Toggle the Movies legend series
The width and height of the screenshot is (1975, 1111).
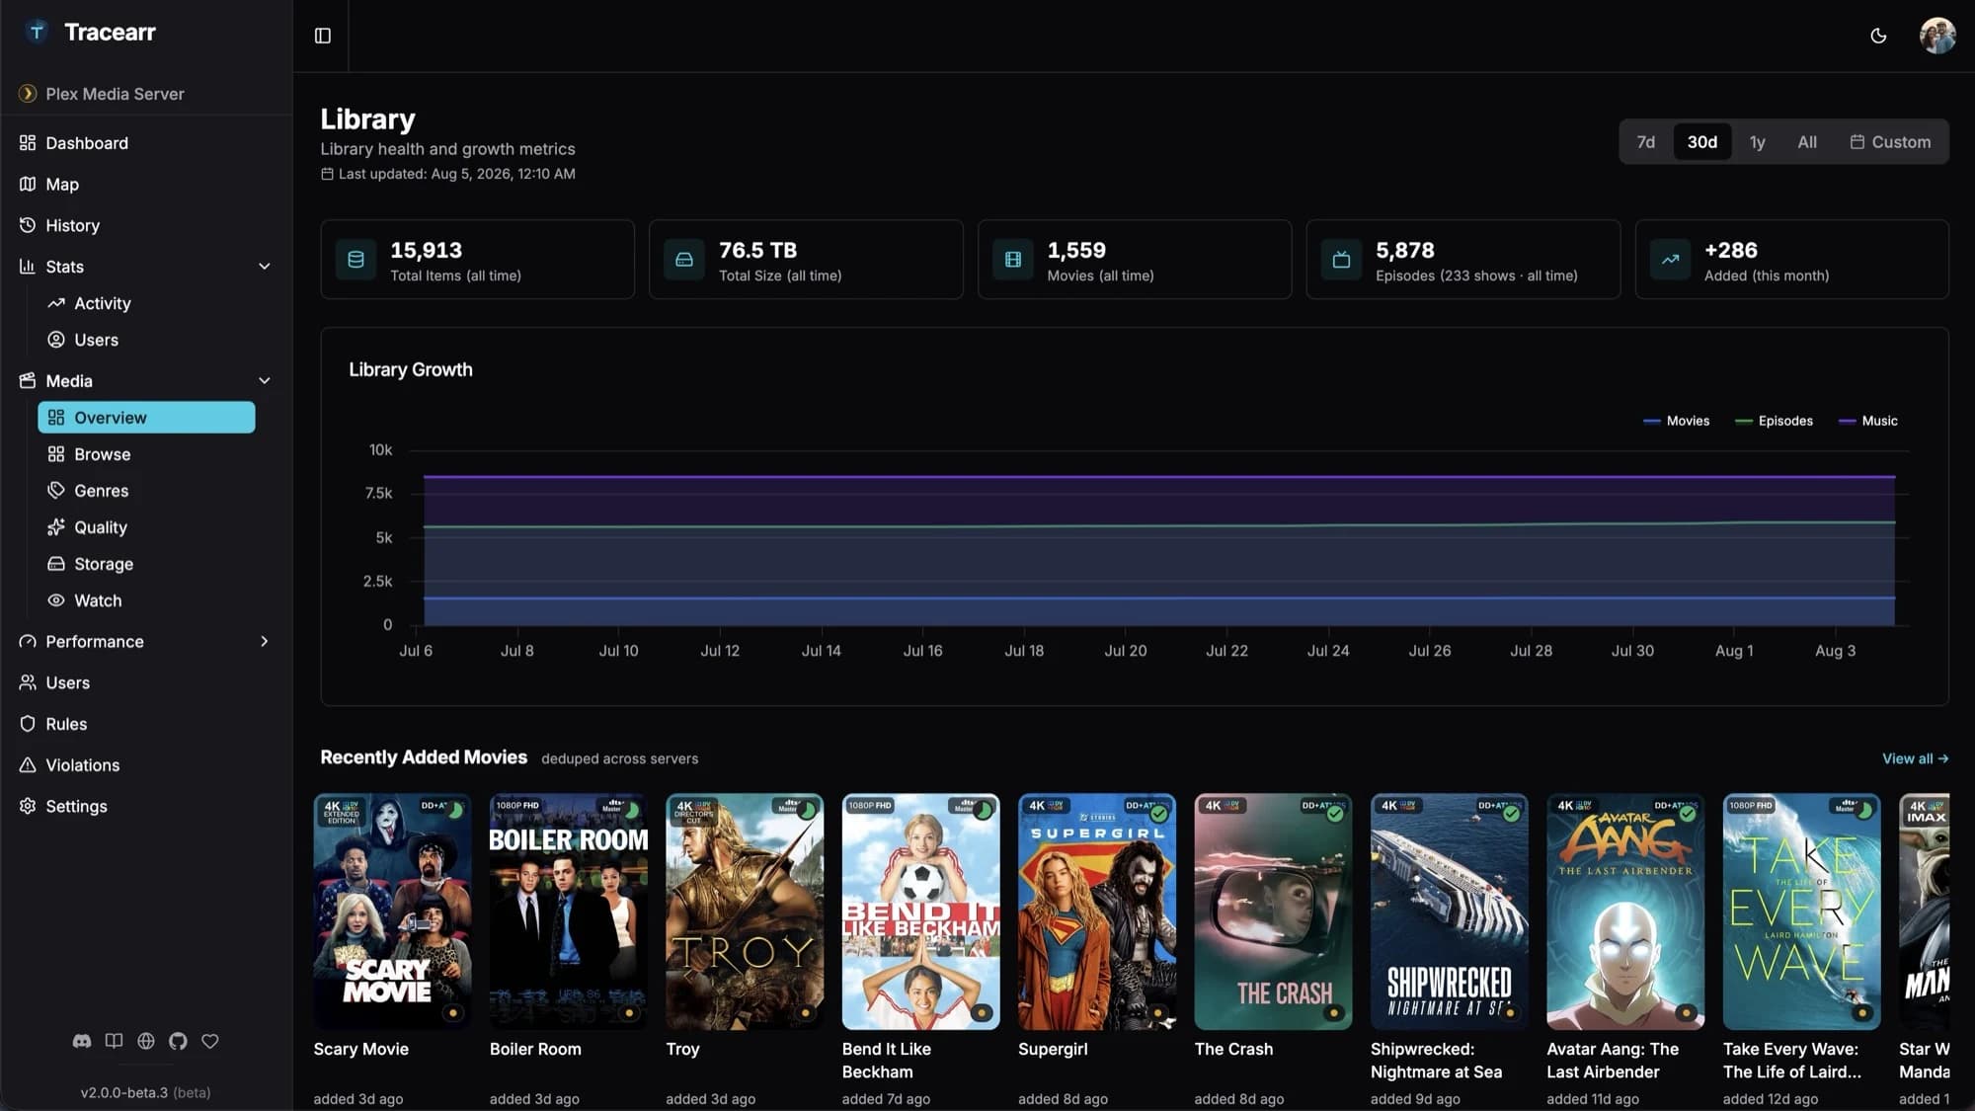(1676, 421)
